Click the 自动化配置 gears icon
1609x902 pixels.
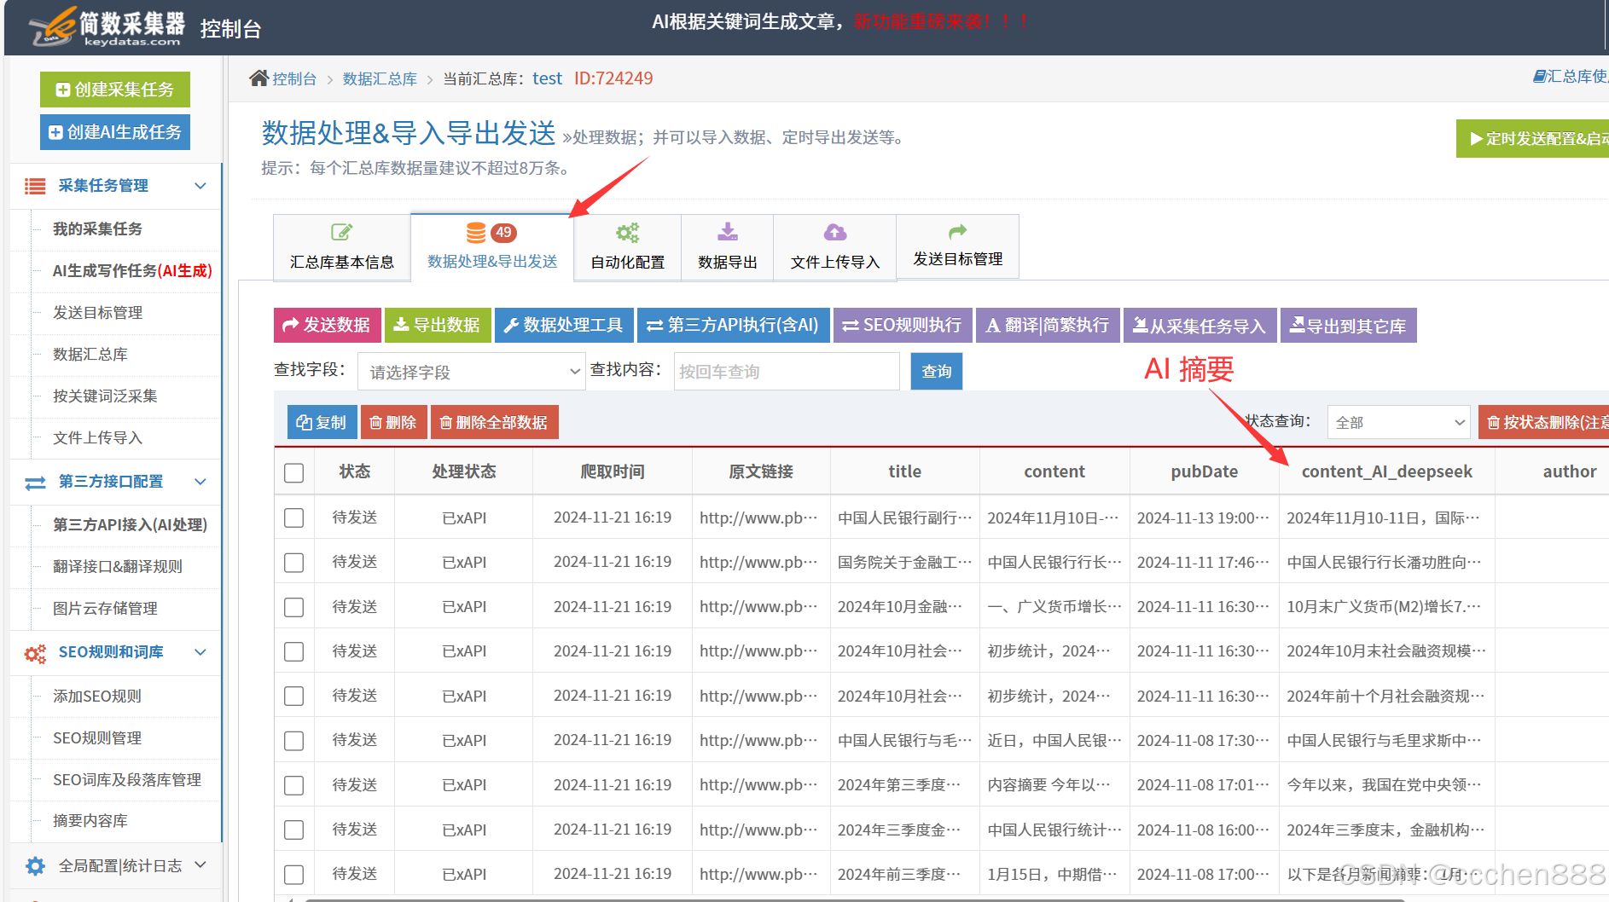click(x=628, y=233)
